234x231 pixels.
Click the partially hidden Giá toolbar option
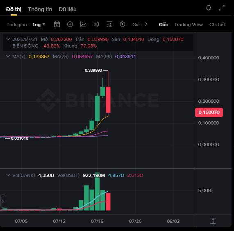[x=137, y=25]
